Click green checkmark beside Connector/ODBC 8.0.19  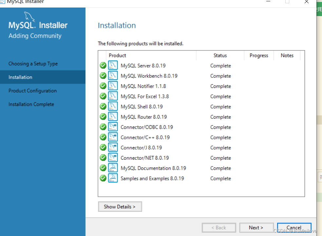(103, 127)
